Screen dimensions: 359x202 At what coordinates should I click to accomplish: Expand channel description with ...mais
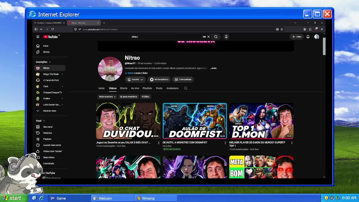[213, 68]
